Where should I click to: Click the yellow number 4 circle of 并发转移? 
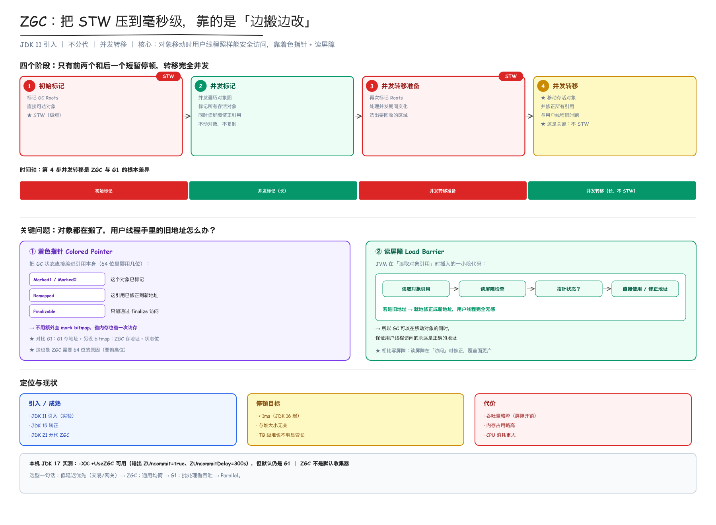click(x=543, y=86)
